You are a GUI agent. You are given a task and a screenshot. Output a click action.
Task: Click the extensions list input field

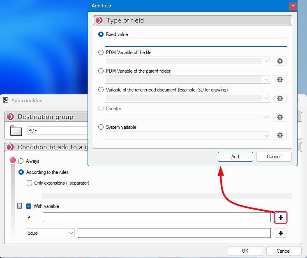click(168, 196)
